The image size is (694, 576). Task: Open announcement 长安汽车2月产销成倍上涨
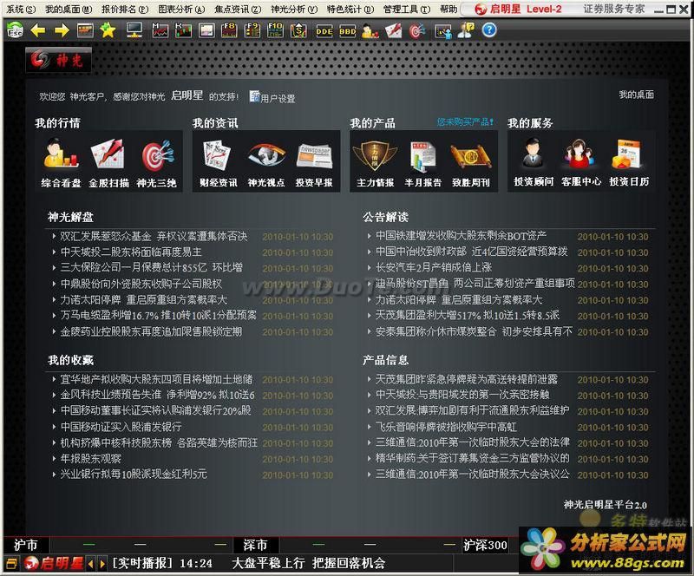pyautogui.click(x=434, y=267)
